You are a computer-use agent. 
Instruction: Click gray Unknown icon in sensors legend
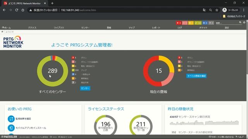73,82
